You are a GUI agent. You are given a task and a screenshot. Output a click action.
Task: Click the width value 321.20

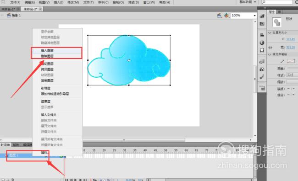(291, 48)
